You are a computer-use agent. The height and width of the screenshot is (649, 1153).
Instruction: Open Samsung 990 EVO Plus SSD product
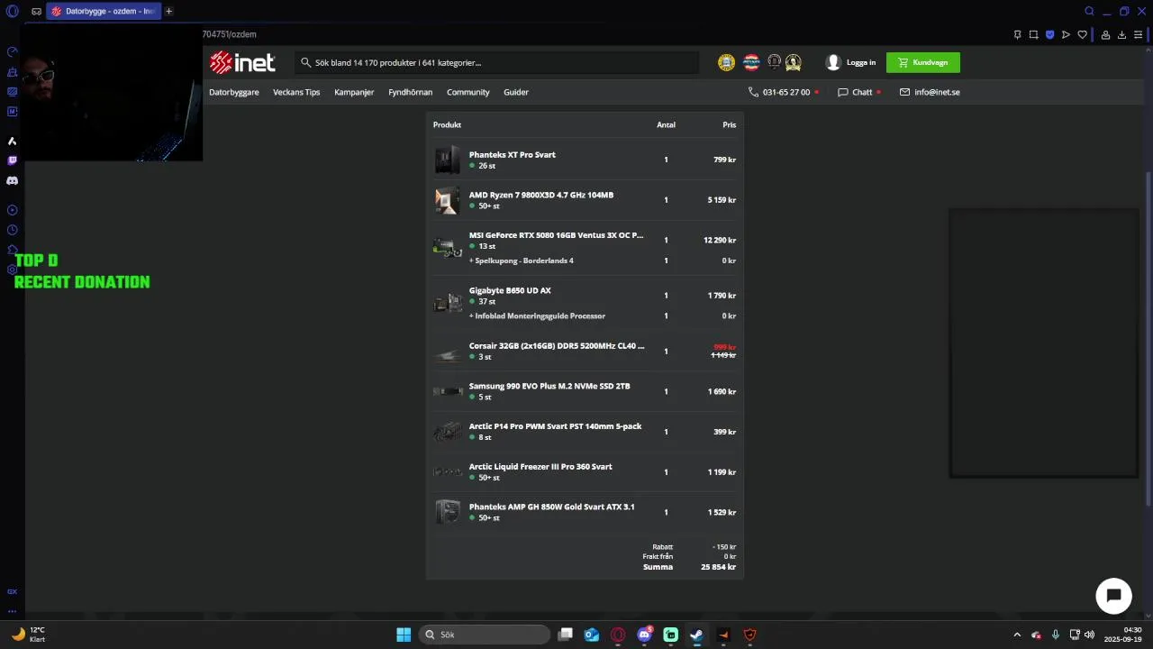coord(549,386)
